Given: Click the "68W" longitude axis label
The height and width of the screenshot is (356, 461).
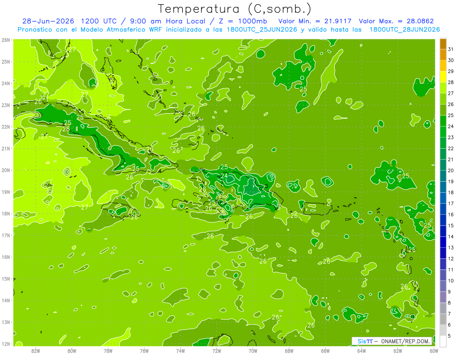Looking at the screenshot, I should coord(289,351).
